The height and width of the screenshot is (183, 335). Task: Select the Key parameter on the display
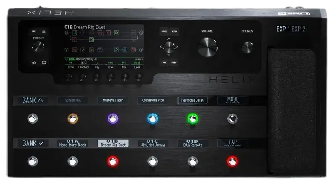(97, 65)
